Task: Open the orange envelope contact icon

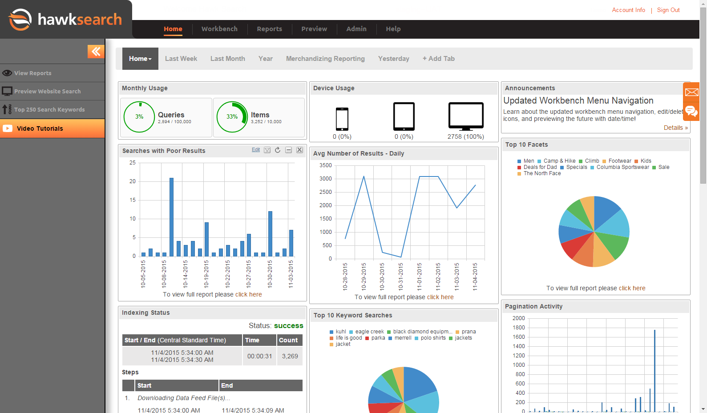Action: (691, 92)
